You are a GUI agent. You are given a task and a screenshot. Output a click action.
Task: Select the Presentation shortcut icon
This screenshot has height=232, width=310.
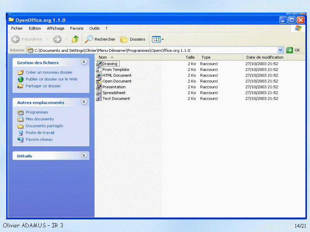pyautogui.click(x=99, y=87)
